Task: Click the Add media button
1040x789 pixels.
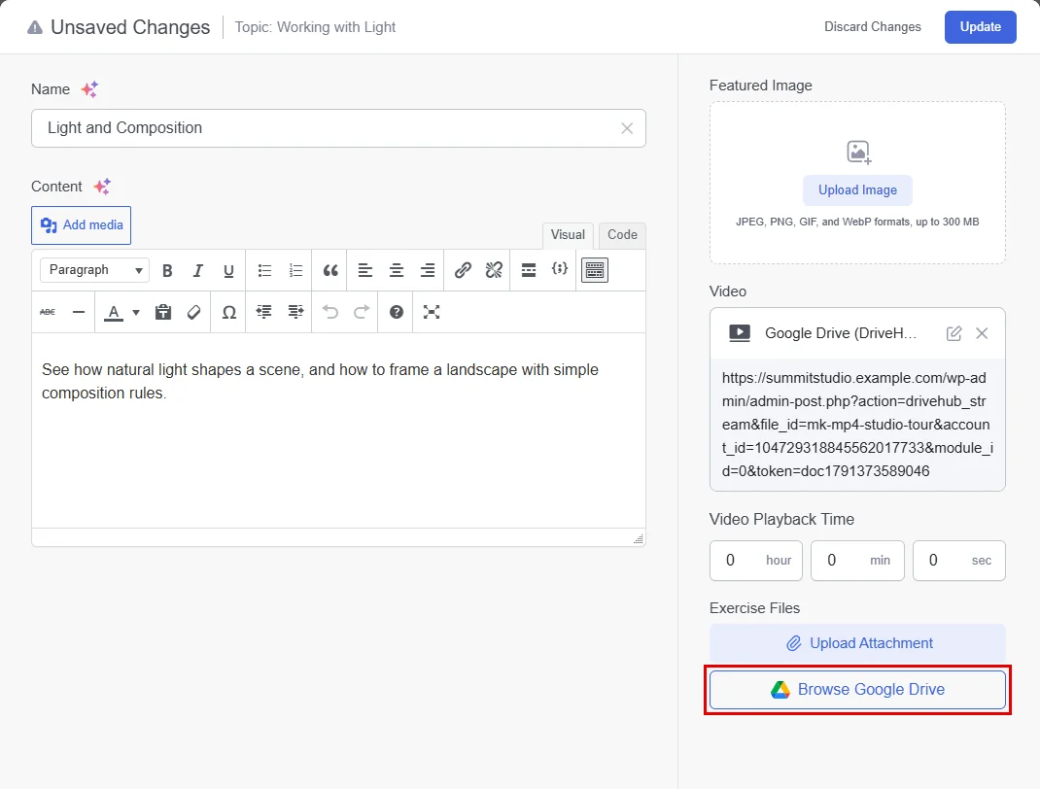Action: point(81,225)
